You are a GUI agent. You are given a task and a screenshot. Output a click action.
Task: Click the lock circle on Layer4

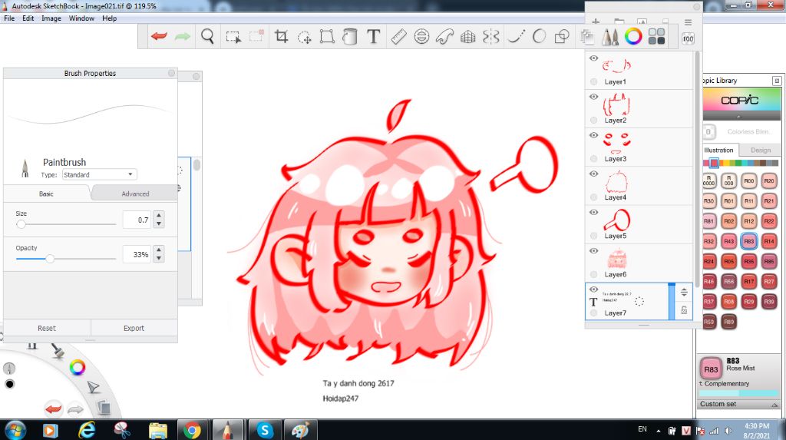593,197
